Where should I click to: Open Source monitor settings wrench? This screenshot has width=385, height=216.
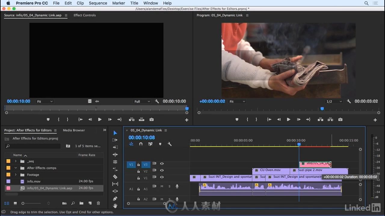point(157,101)
